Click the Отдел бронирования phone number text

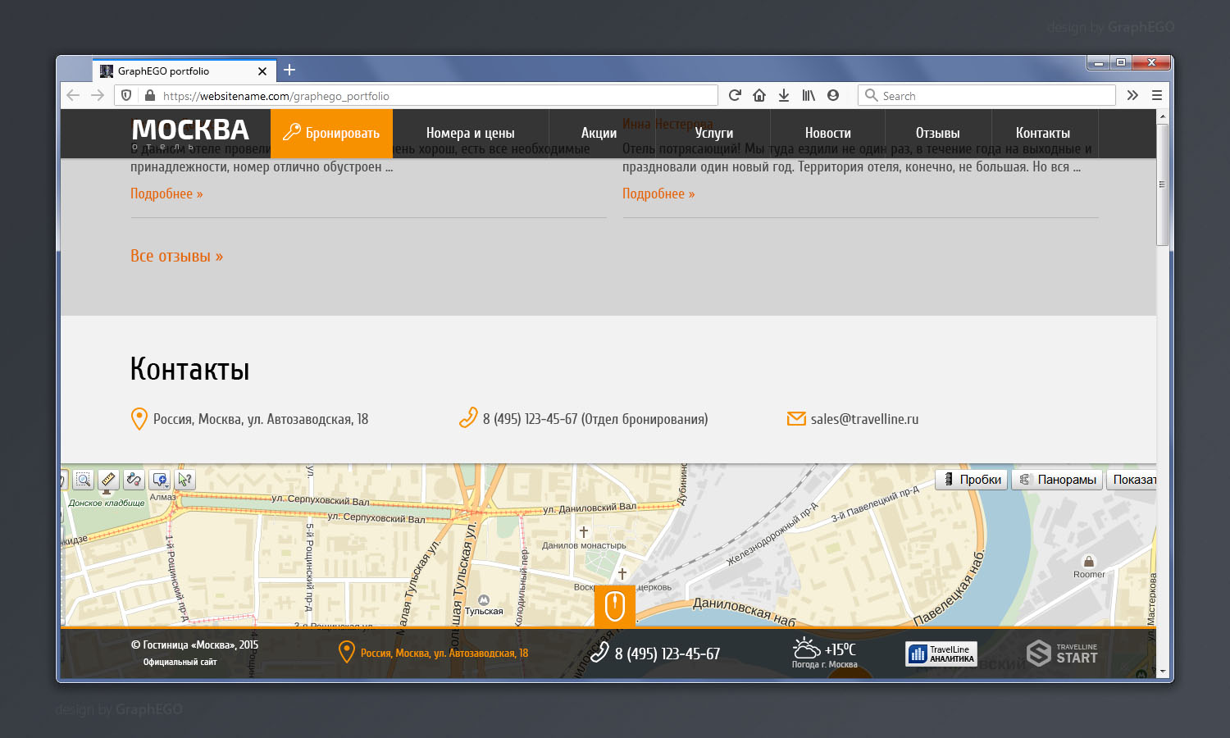point(595,419)
